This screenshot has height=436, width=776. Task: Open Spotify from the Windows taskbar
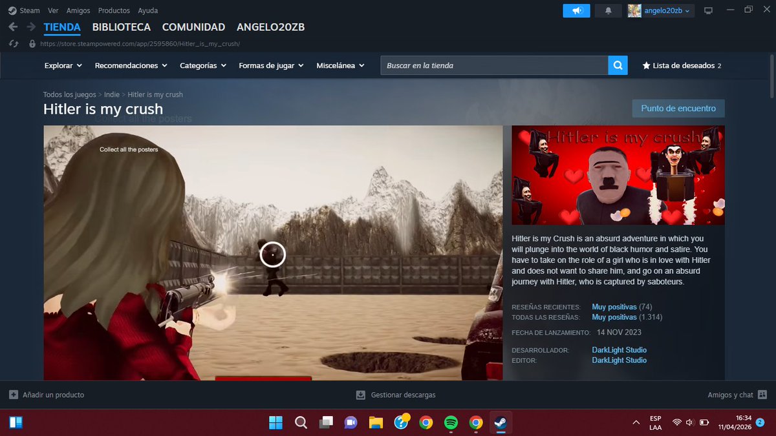pos(451,422)
